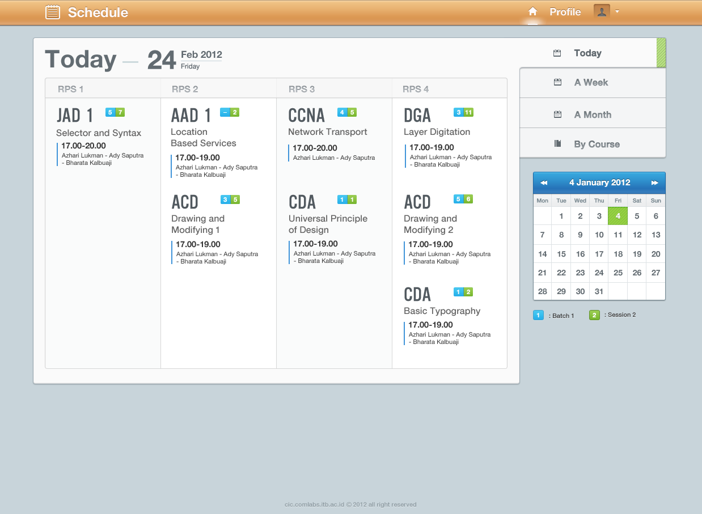Open the CCNA course title
Screen dimensions: 702x514
tap(307, 116)
